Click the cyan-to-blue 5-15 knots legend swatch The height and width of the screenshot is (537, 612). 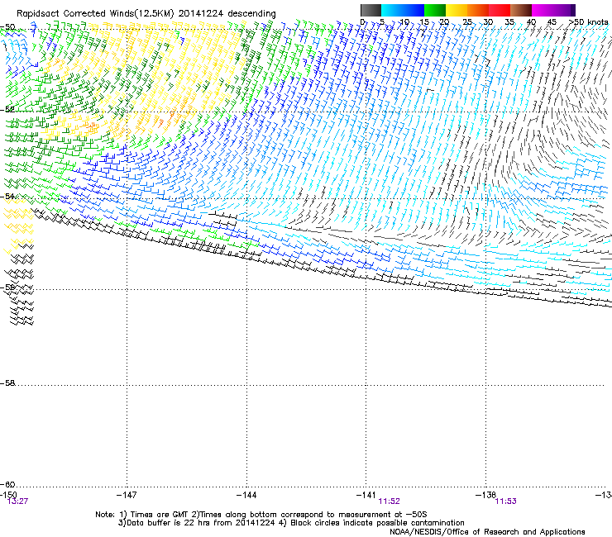point(403,10)
